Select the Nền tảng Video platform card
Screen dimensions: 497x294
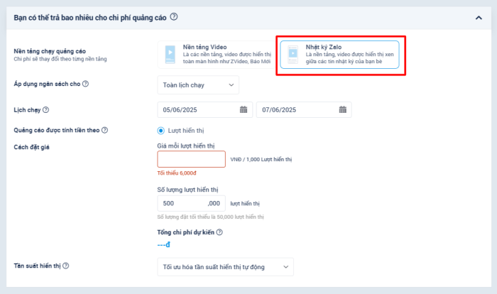pyautogui.click(x=217, y=54)
